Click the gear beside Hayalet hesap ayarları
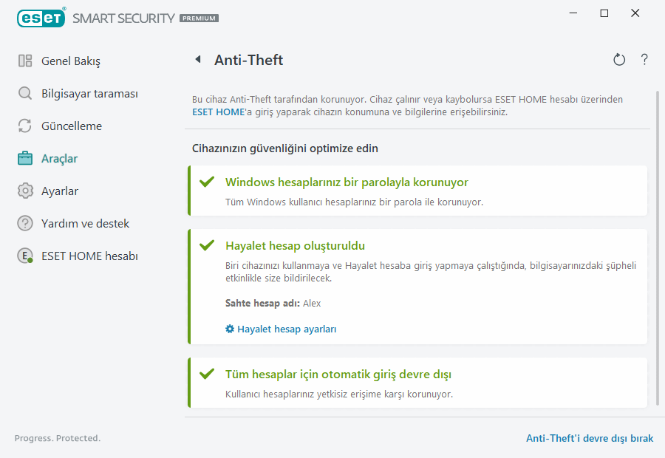 point(229,329)
